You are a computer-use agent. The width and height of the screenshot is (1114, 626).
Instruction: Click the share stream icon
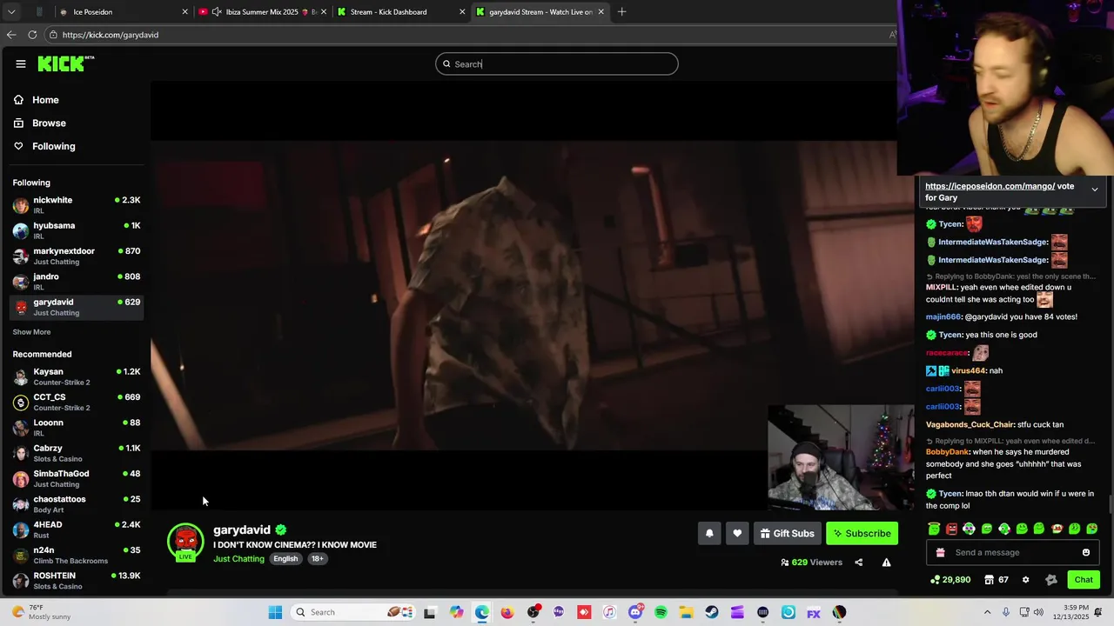pos(858,563)
